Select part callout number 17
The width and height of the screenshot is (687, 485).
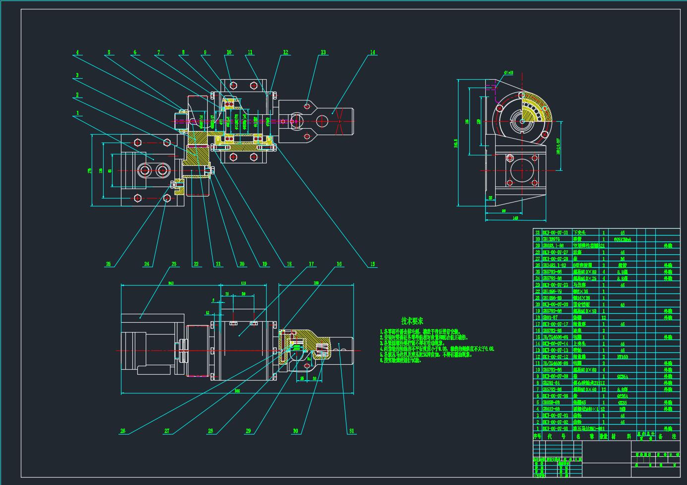(312, 264)
